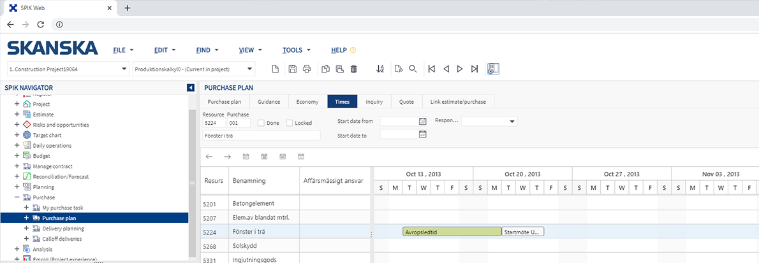Click the paste clipboard icon
This screenshot has height=263, width=759.
coord(340,69)
